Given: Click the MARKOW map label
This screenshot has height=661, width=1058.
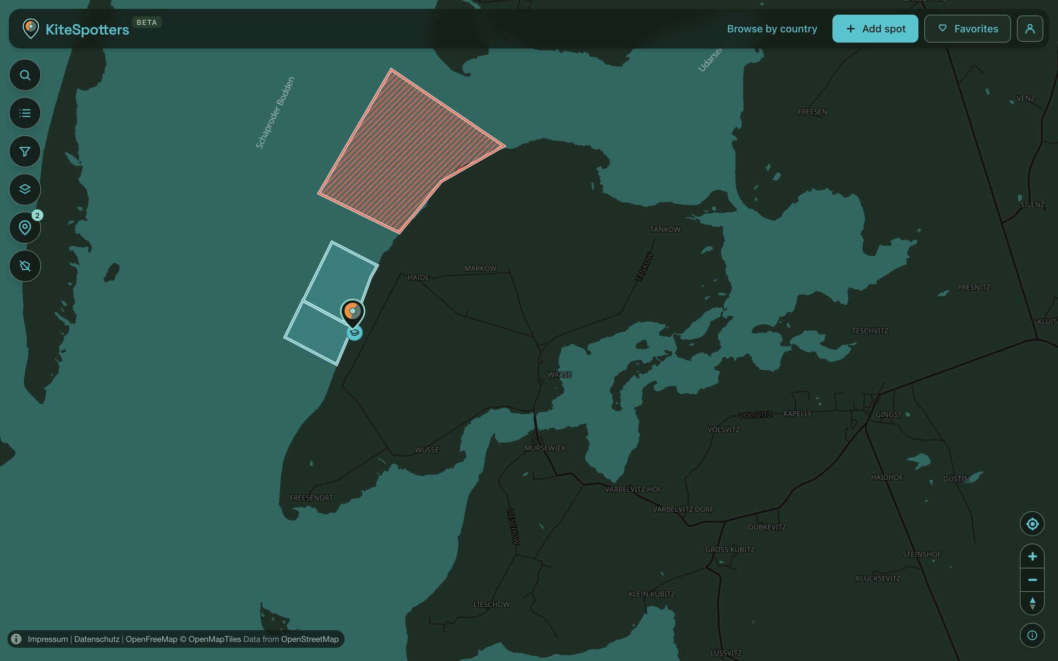Looking at the screenshot, I should pyautogui.click(x=480, y=269).
